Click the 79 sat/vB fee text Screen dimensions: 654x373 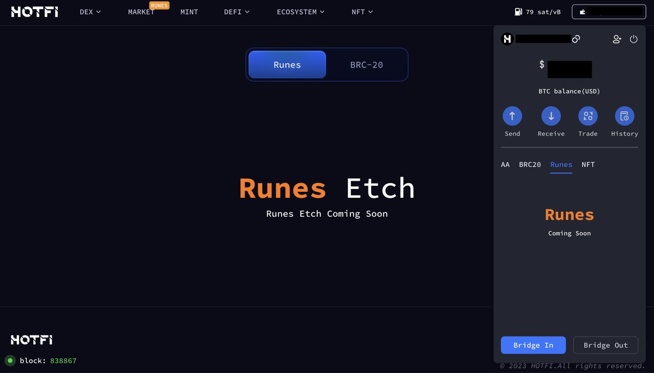click(x=543, y=11)
